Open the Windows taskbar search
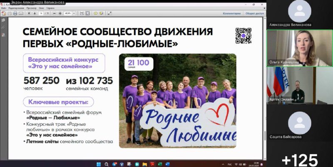The height and width of the screenshot is (167, 333). (x=107, y=164)
